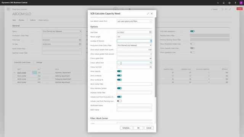
Task: Open Use default values from dropdown
Action: tap(134, 21)
